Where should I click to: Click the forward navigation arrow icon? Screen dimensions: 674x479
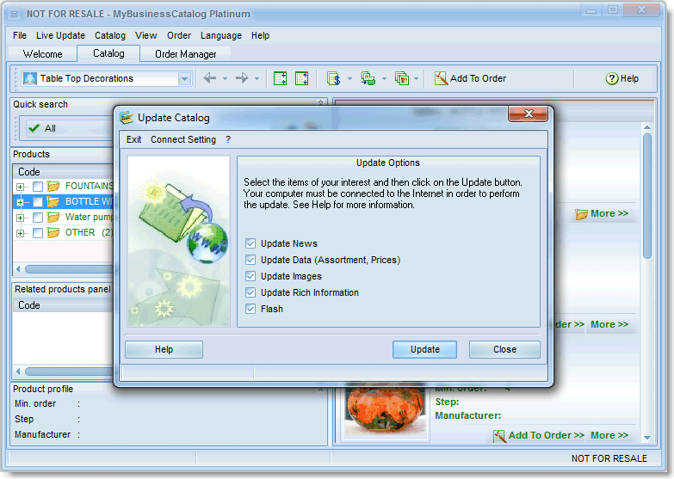[242, 78]
